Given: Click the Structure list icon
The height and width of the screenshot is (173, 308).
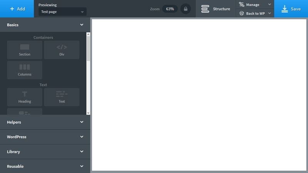Looking at the screenshot, I should click(x=205, y=9).
